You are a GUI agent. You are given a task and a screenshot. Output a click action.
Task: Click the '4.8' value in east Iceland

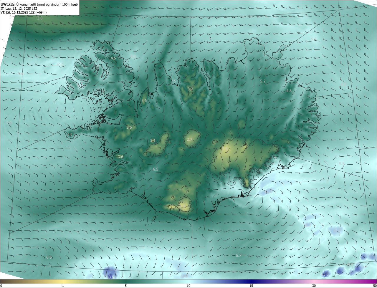(289, 91)
